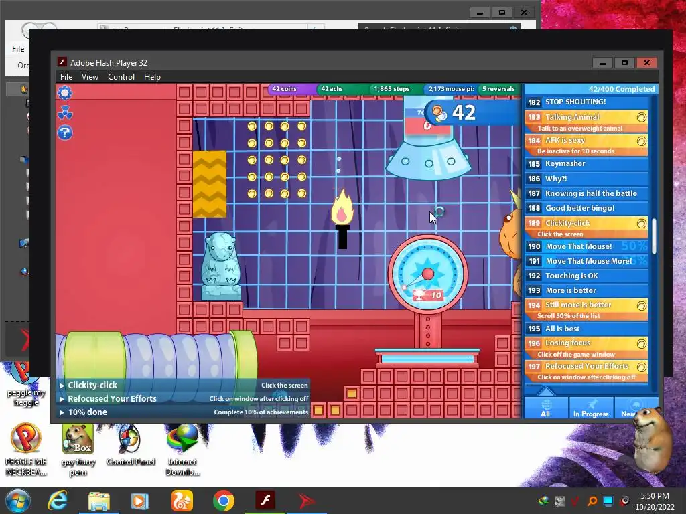Image resolution: width=686 pixels, height=514 pixels.
Task: Select Good better bingo! achievement row
Action: 586,209
